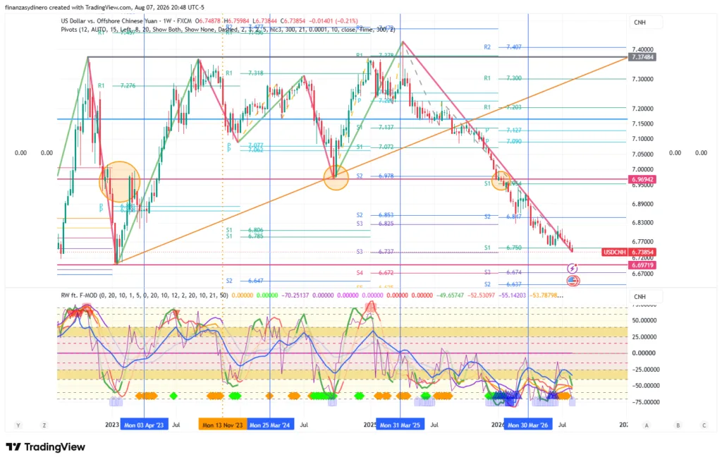The width and height of the screenshot is (722, 462).
Task: Click the R1 7.318 pivot label
Action: tap(245, 73)
